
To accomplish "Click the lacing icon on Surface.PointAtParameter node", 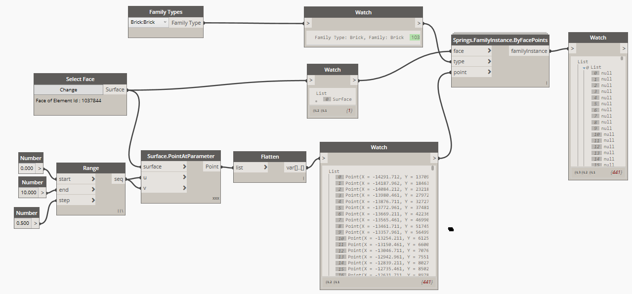I will [x=215, y=198].
